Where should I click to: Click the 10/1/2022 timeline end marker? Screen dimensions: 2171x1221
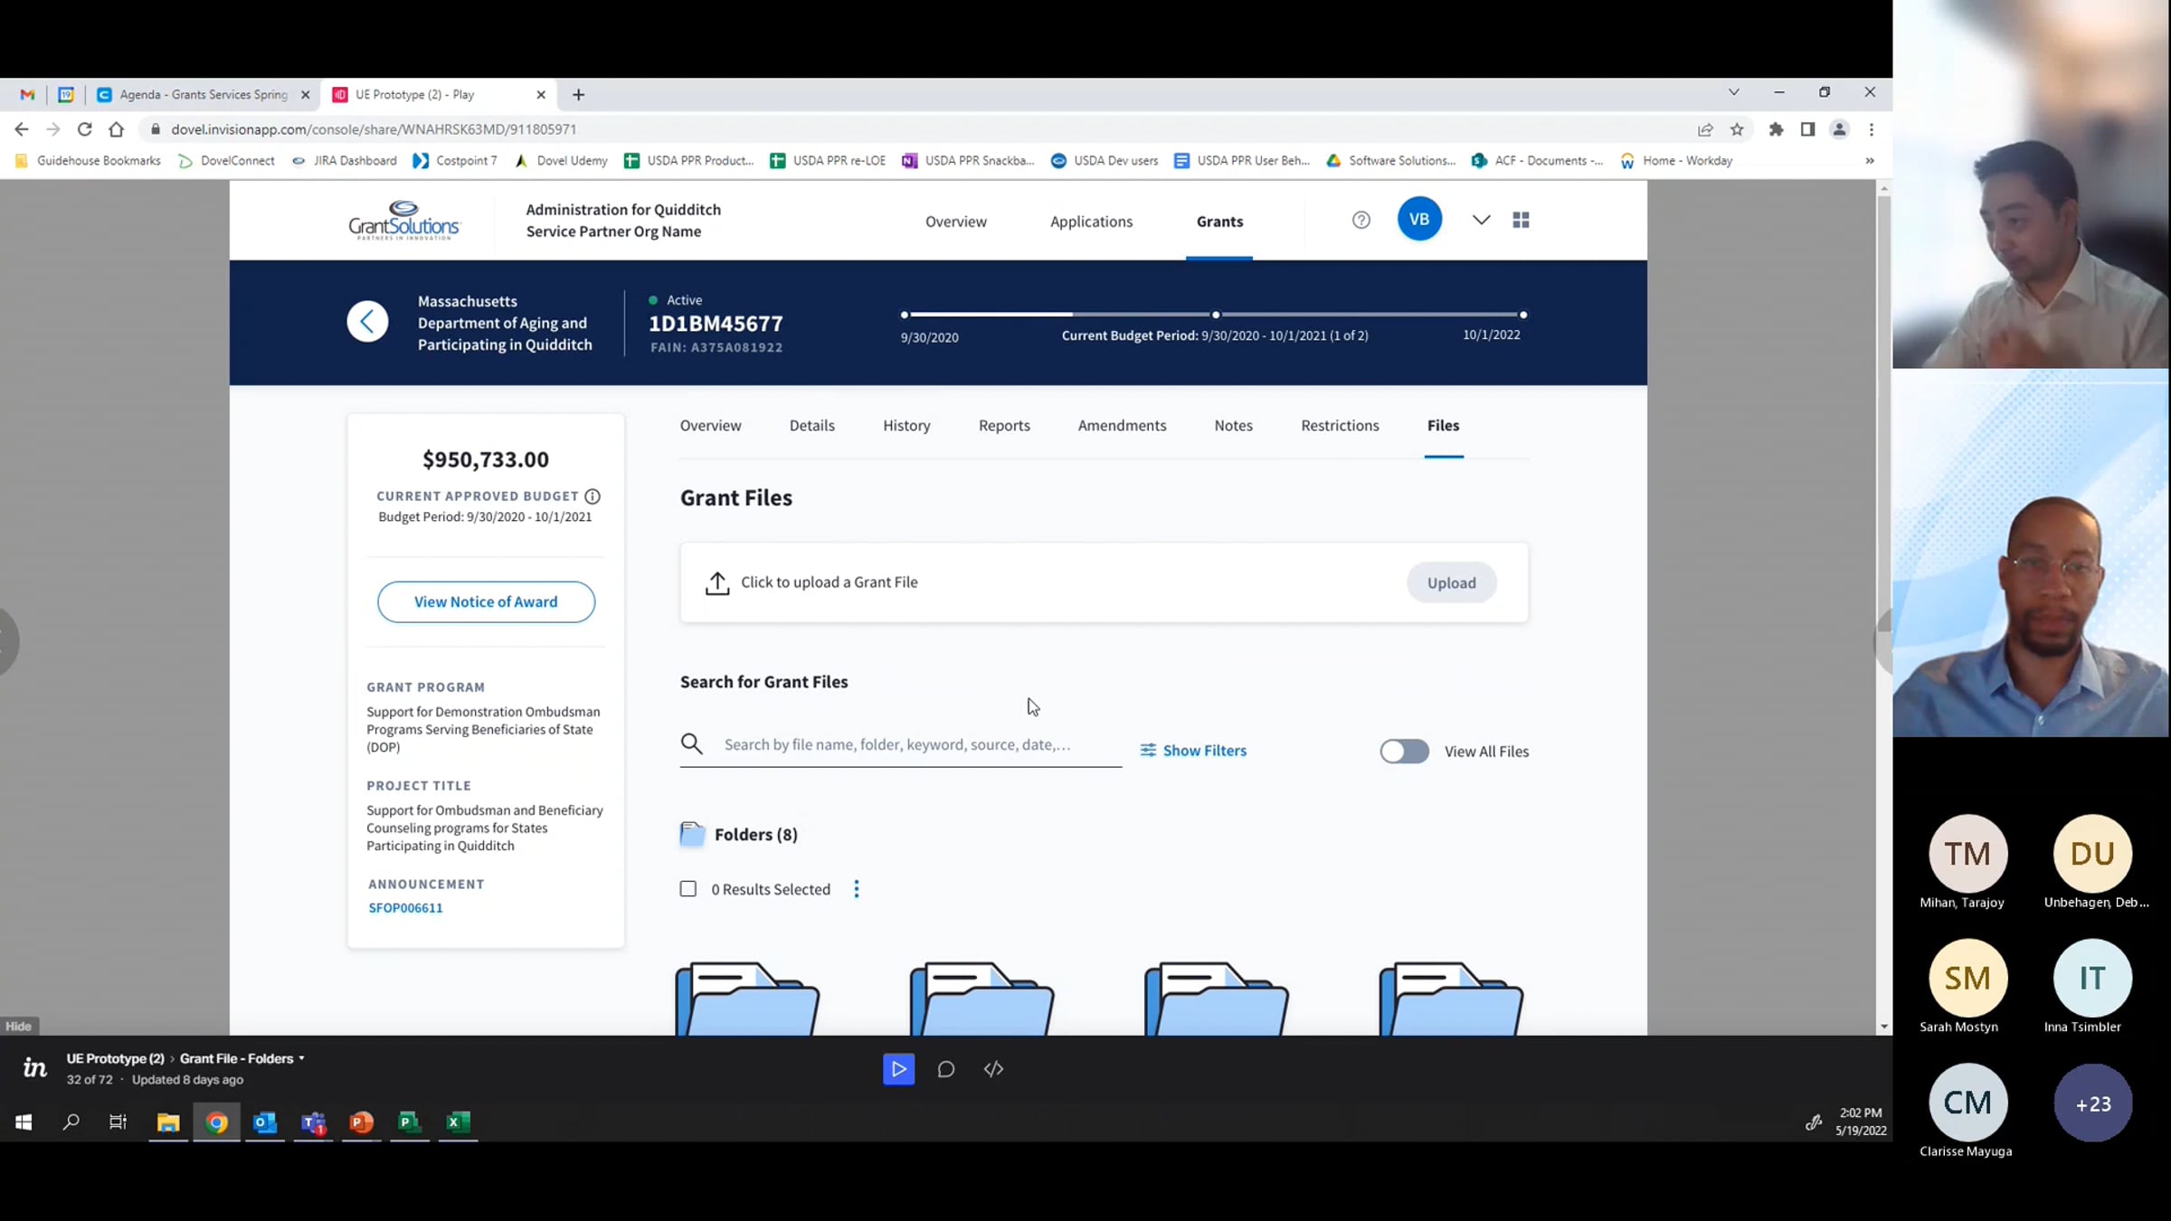pyautogui.click(x=1523, y=315)
